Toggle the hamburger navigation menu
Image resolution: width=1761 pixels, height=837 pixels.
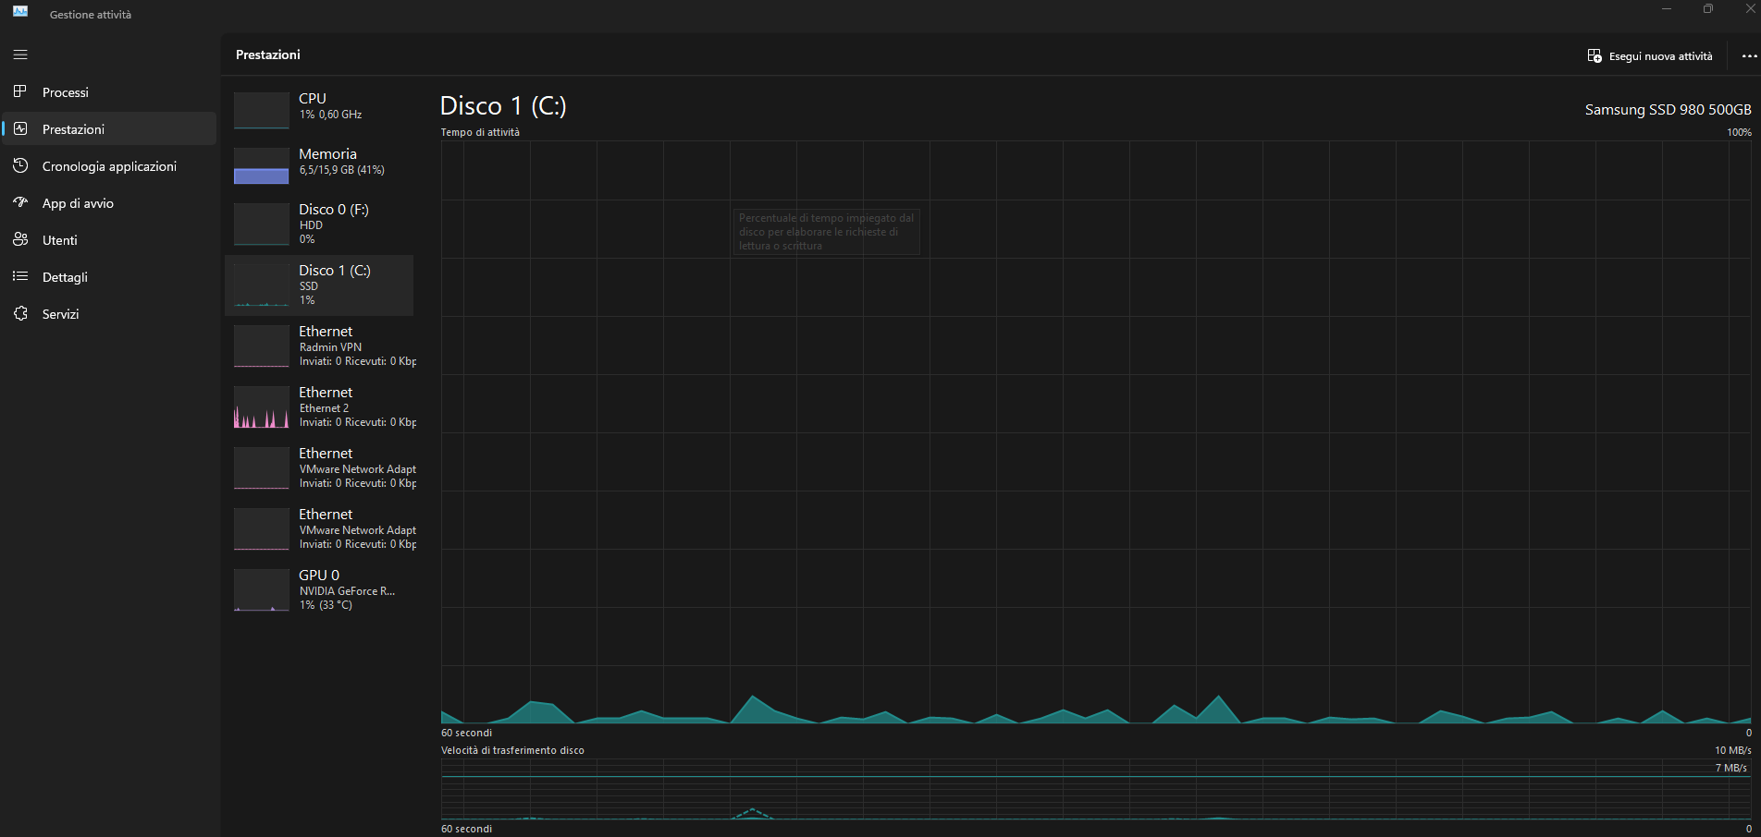tap(20, 55)
